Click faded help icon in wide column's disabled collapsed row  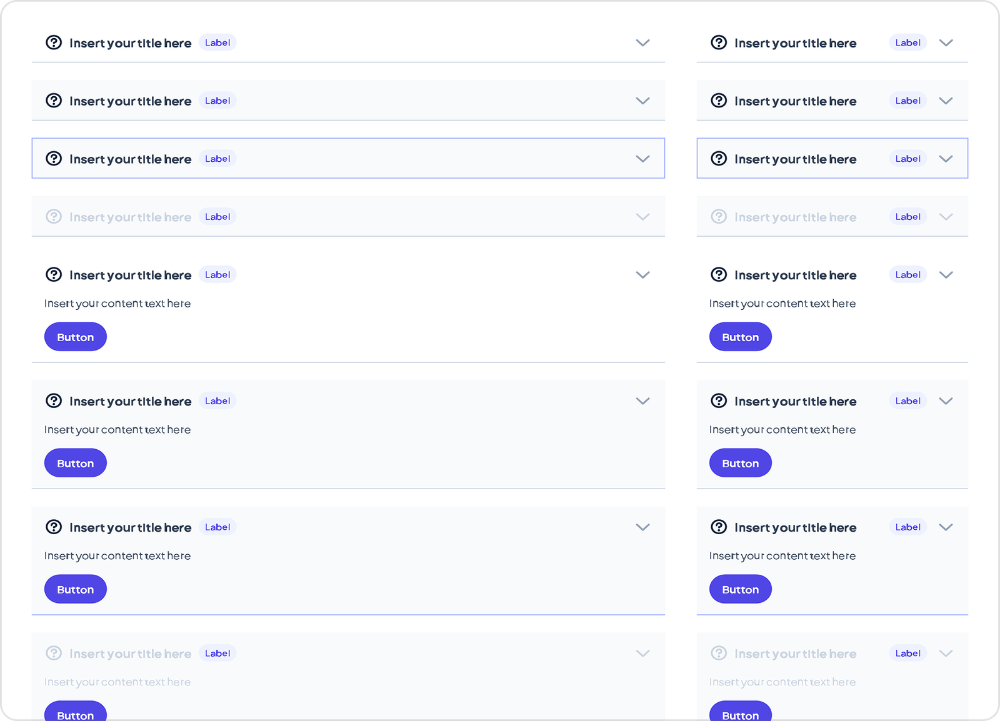(x=54, y=217)
